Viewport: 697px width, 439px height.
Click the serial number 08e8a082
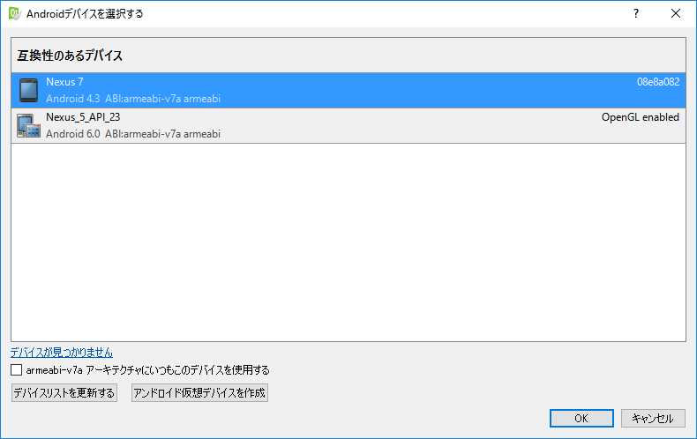658,82
